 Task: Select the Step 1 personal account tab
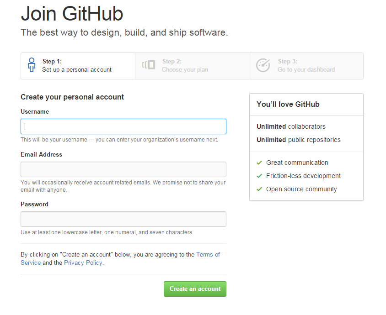[x=78, y=66]
